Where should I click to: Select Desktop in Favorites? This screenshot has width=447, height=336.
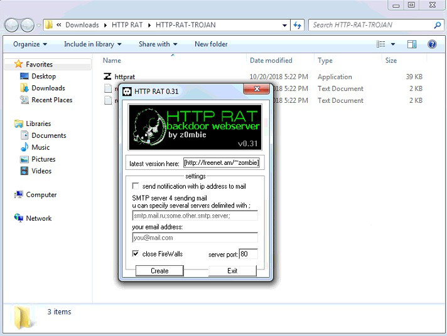pyautogui.click(x=43, y=76)
